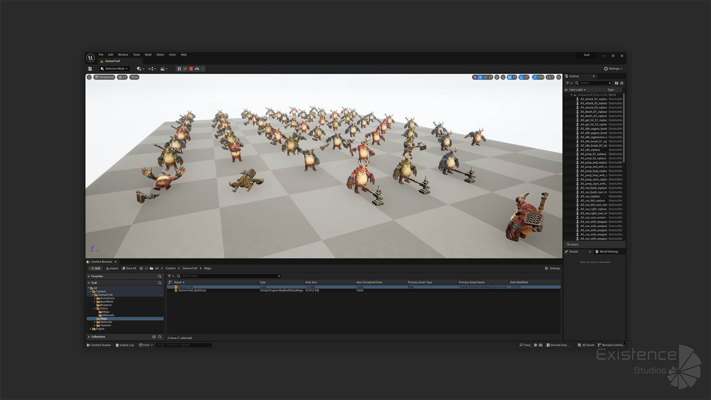Toggle scale snapping in viewport
This screenshot has height=400, width=711.
[x=535, y=77]
